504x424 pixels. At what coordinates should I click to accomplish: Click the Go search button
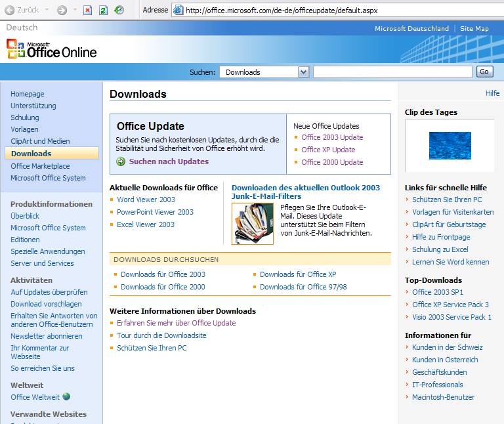click(x=484, y=72)
